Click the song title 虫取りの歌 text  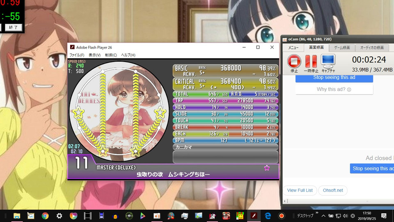[150, 174]
